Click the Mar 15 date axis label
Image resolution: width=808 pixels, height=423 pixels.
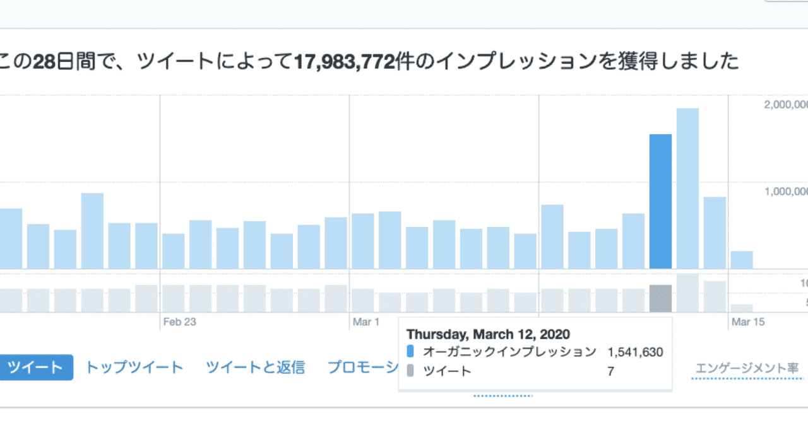click(x=748, y=322)
